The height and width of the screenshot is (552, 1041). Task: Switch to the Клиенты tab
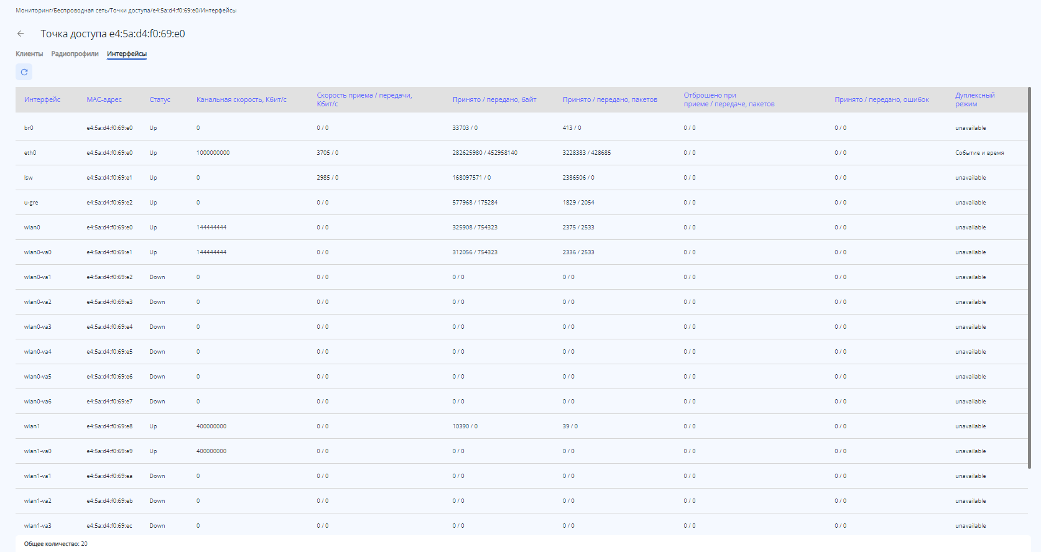[29, 54]
